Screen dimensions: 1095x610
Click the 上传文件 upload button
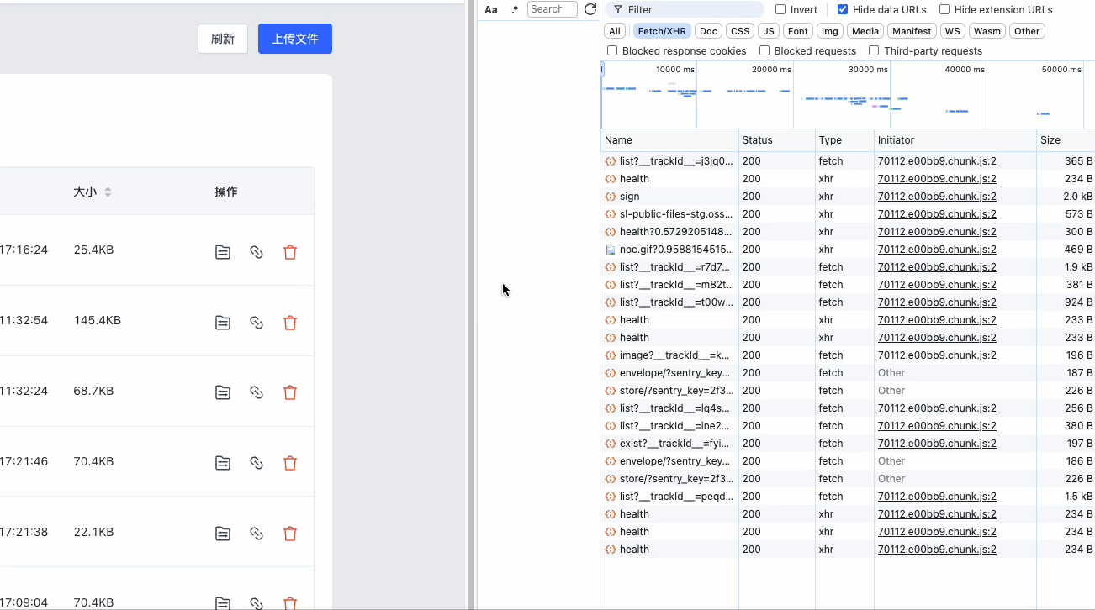click(x=294, y=39)
